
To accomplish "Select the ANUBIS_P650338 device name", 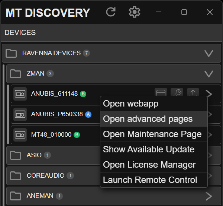I will point(57,114).
